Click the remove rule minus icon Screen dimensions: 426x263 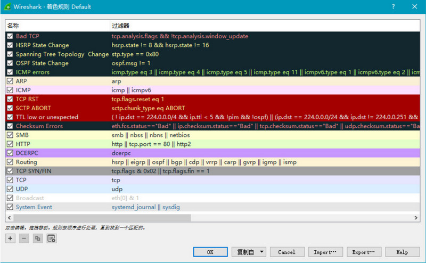(24, 239)
